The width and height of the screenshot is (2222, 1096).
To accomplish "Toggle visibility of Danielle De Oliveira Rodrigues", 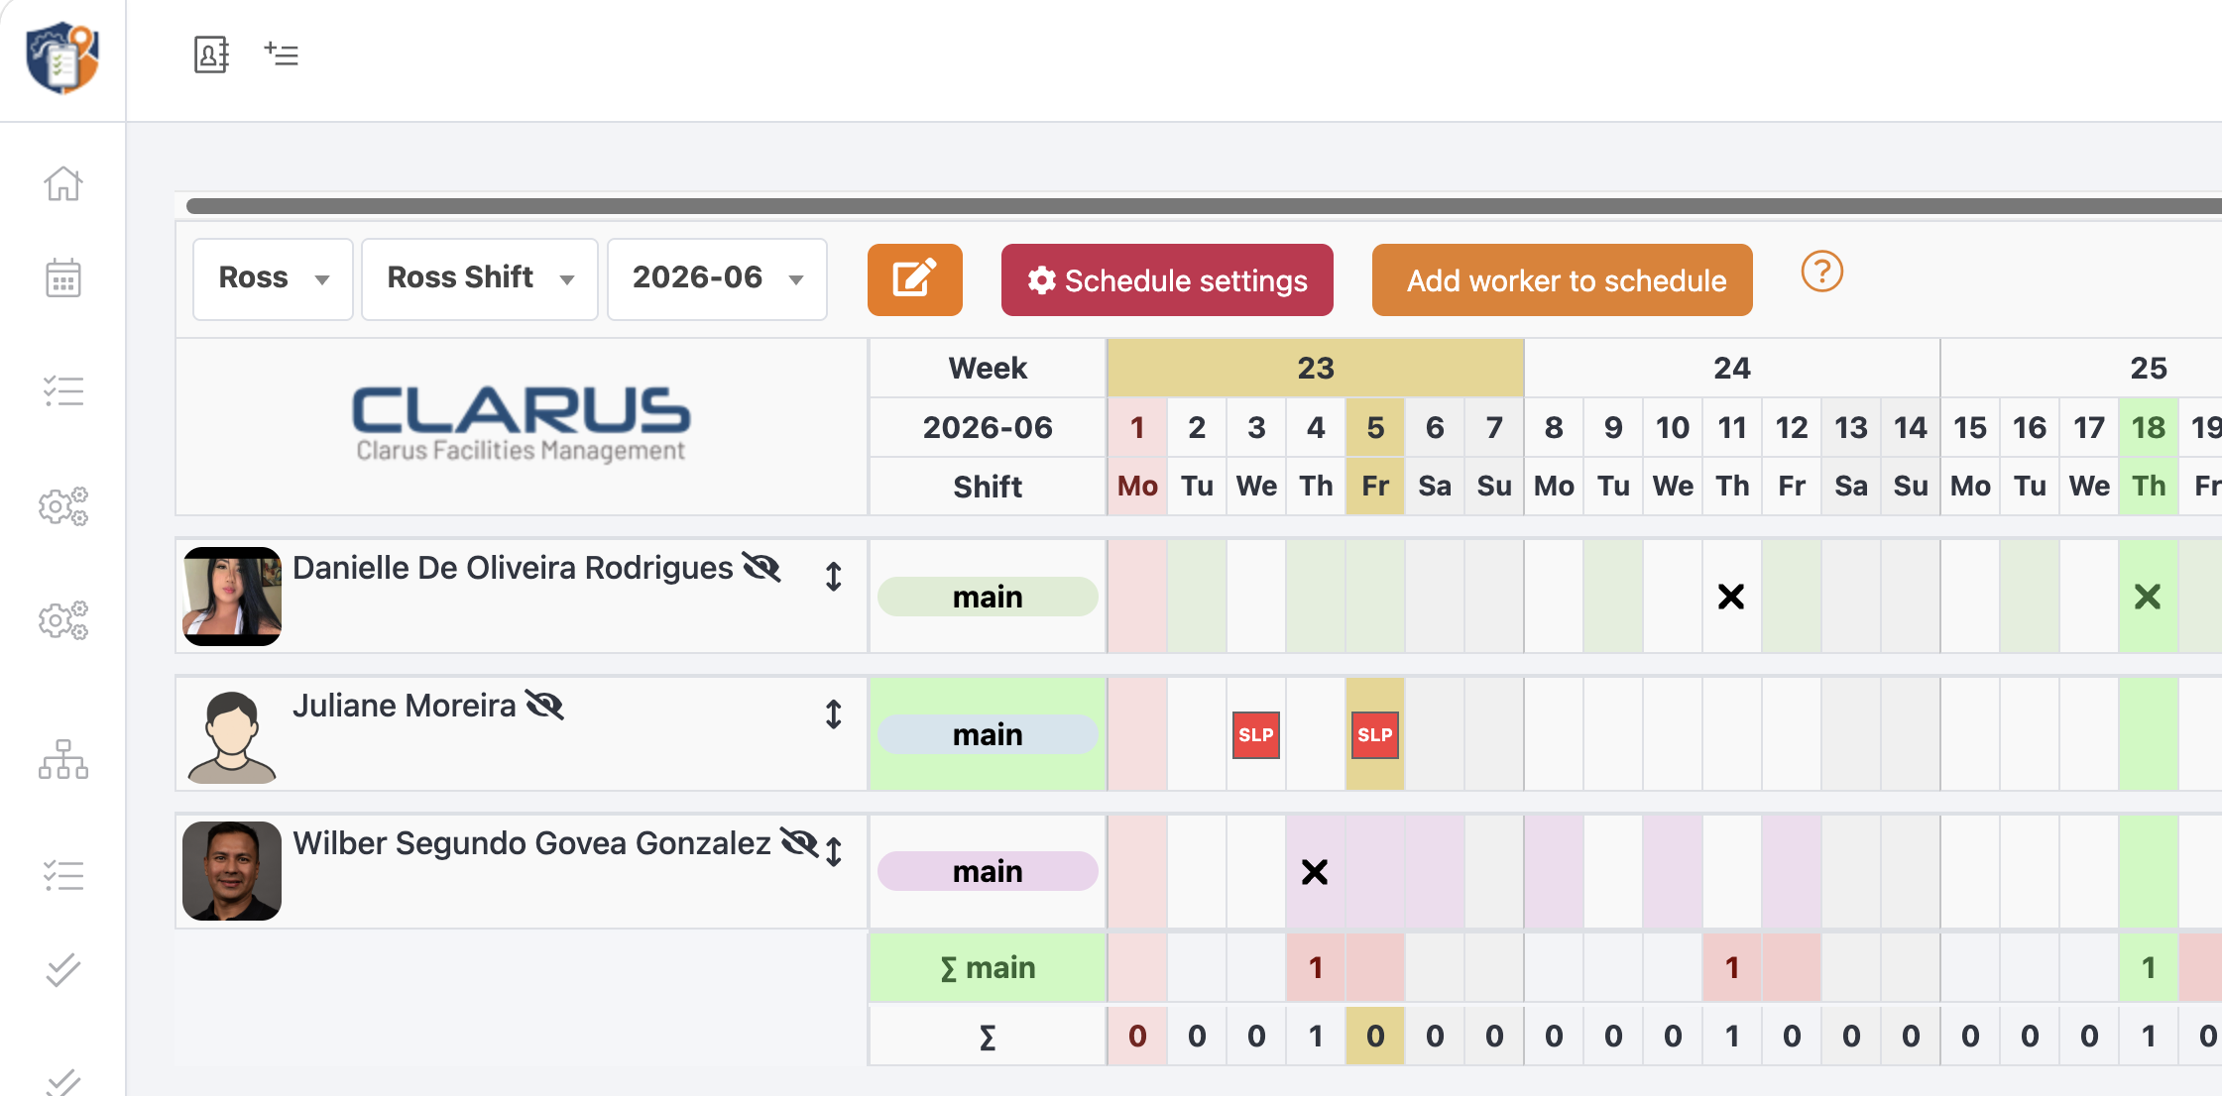I will pyautogui.click(x=761, y=568).
